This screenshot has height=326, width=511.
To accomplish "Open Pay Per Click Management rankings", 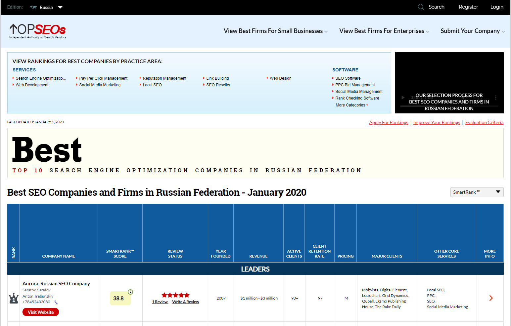I will [103, 78].
